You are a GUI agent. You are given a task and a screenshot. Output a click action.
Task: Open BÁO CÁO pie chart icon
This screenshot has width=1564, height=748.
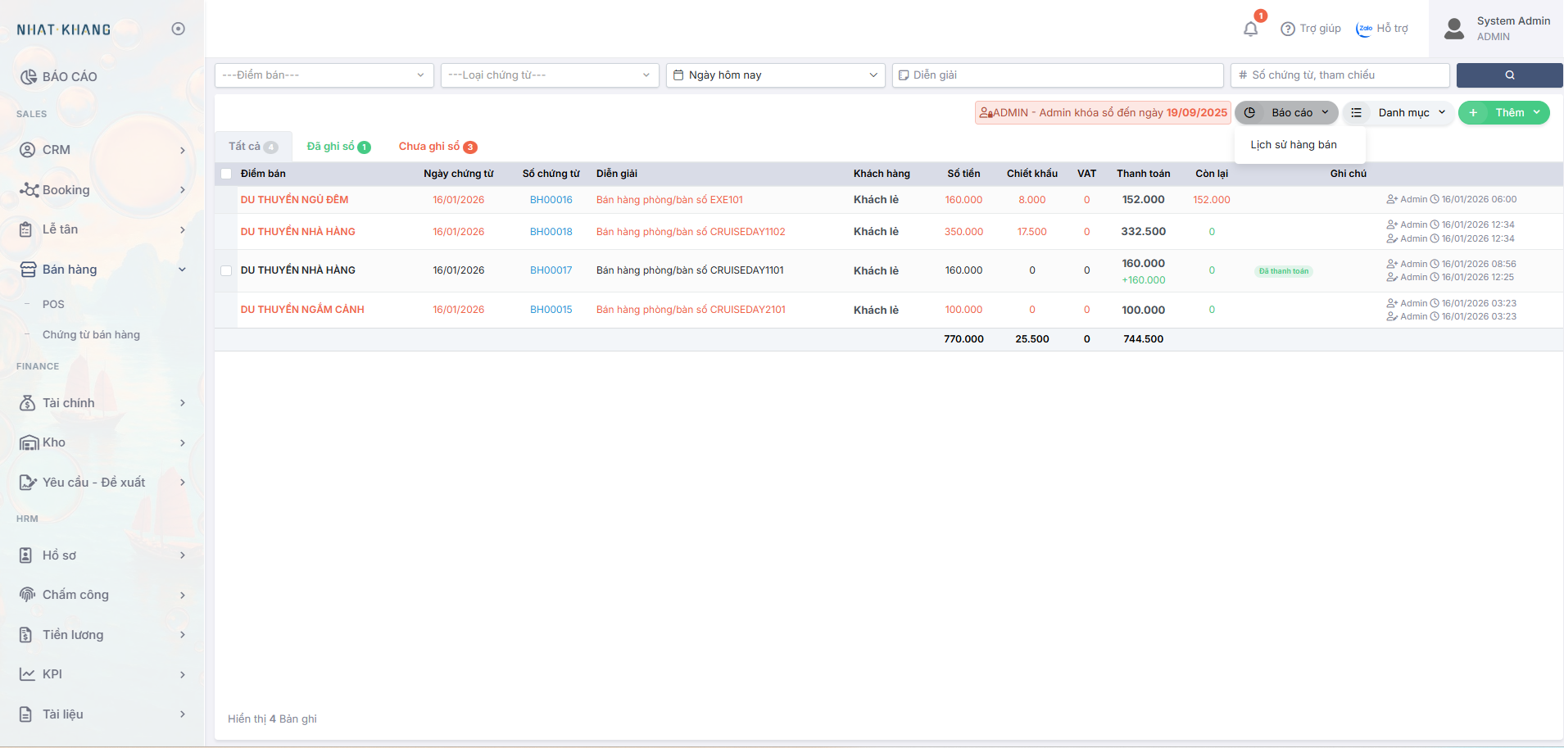pyautogui.click(x=28, y=77)
